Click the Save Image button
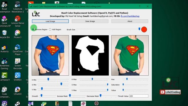Image resolution: width=188 pixels, height=106 pixels. click(90, 21)
